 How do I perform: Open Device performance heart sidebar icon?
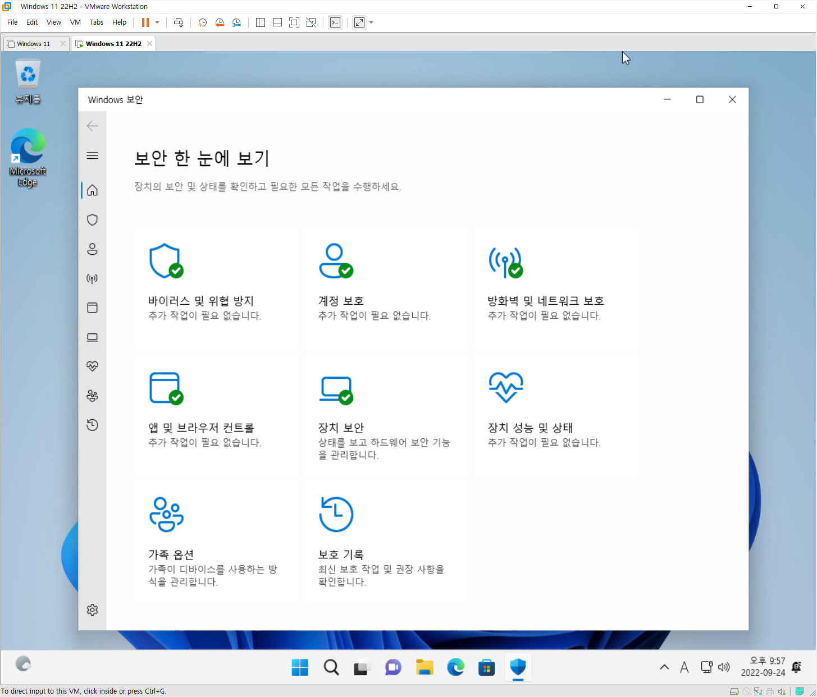pos(93,366)
